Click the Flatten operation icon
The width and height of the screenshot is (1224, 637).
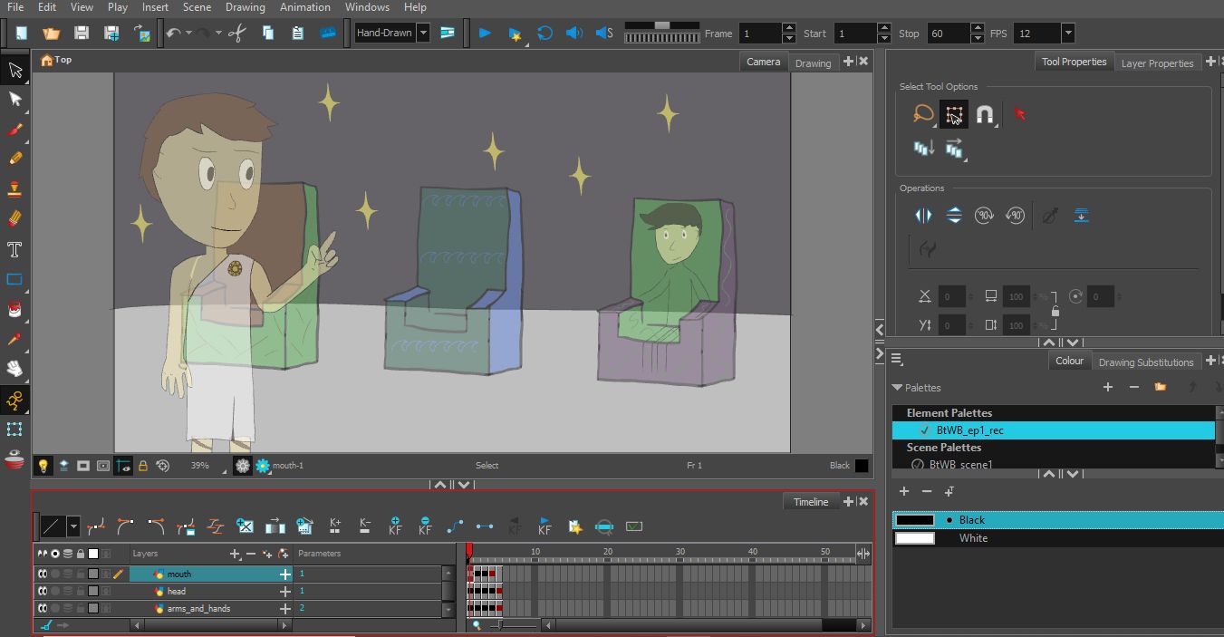pyautogui.click(x=1081, y=216)
